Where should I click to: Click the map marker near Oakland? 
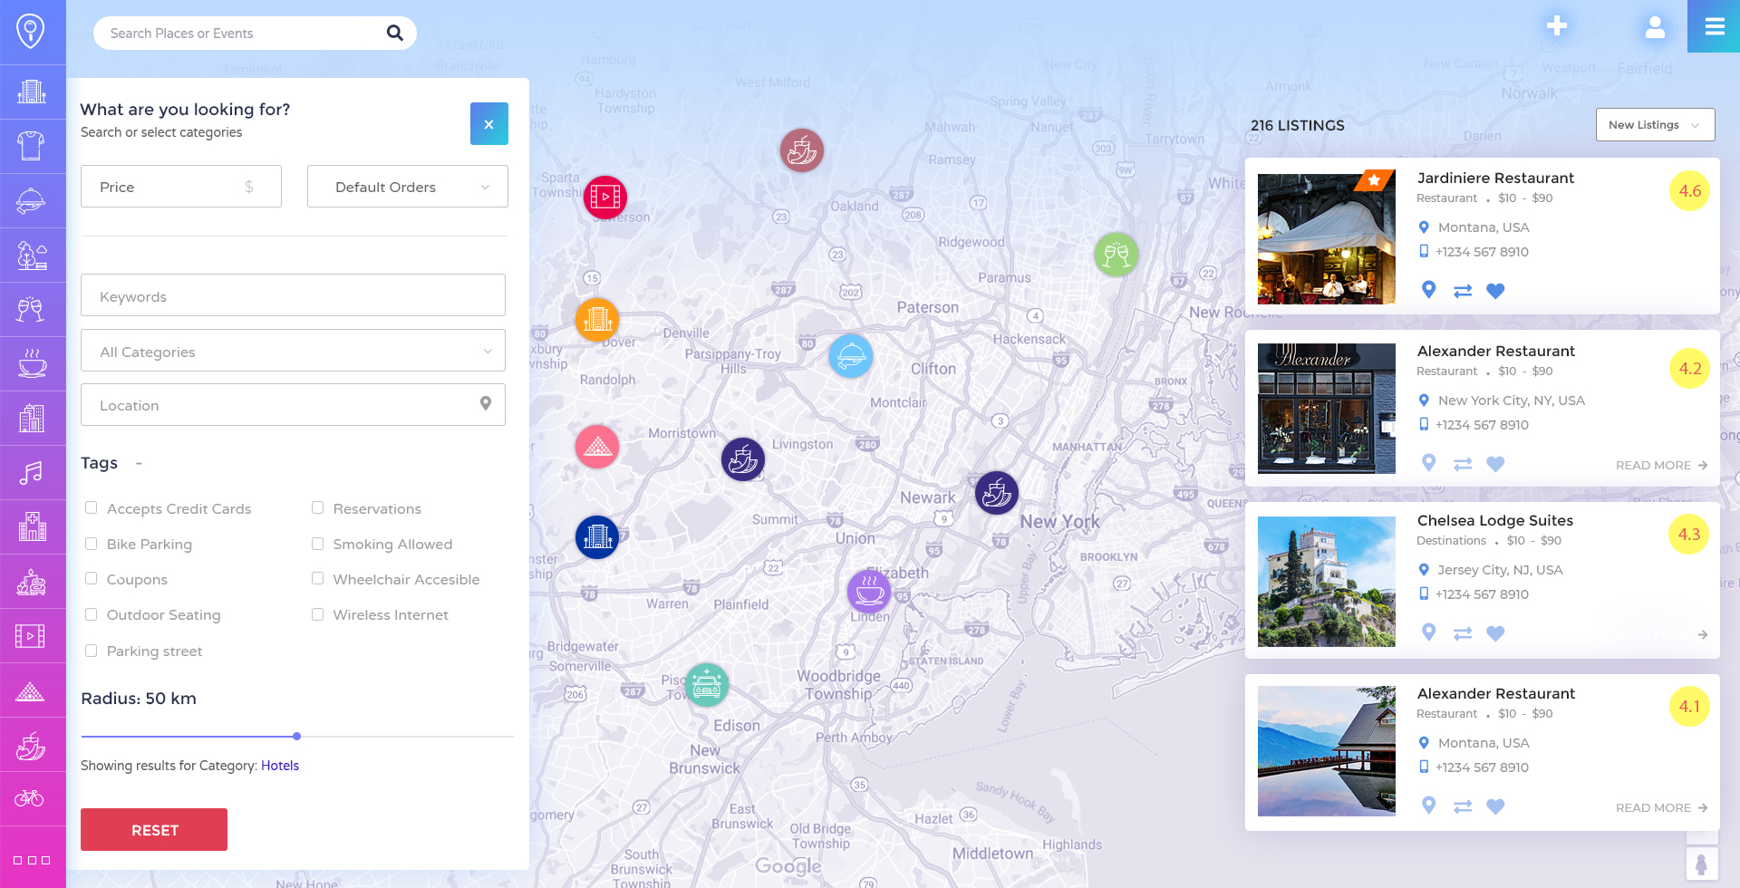point(802,150)
